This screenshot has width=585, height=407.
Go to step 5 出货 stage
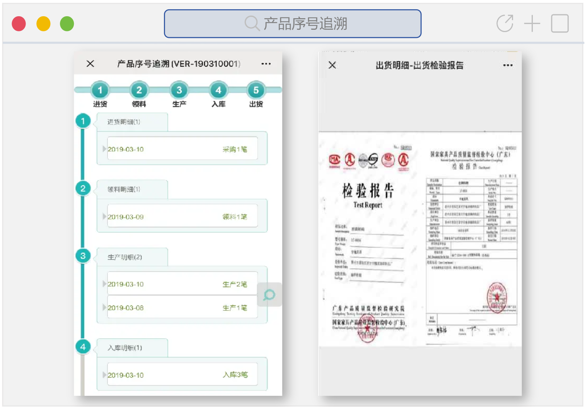pos(256,91)
